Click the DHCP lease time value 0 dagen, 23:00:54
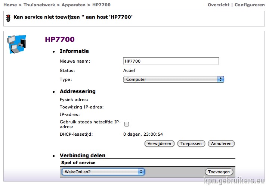The width and height of the screenshot is (269, 186). (143, 134)
